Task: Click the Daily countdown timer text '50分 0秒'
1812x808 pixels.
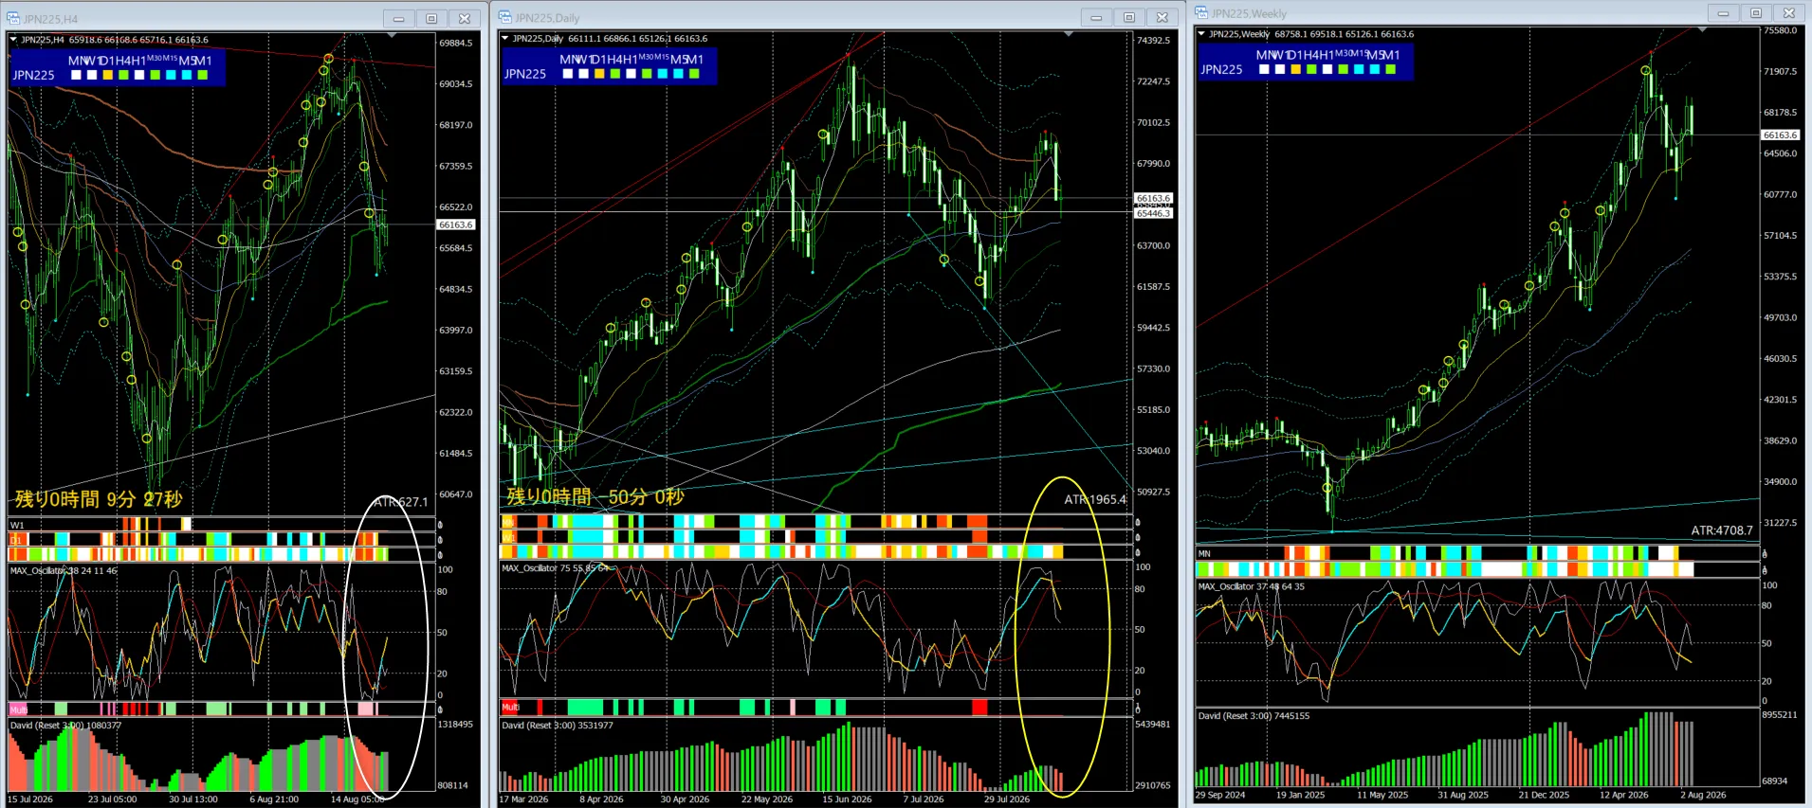Action: pyautogui.click(x=647, y=496)
